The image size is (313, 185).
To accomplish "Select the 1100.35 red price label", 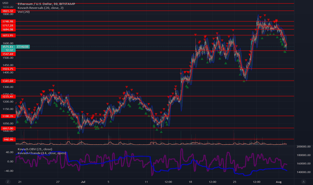I will [8, 116].
